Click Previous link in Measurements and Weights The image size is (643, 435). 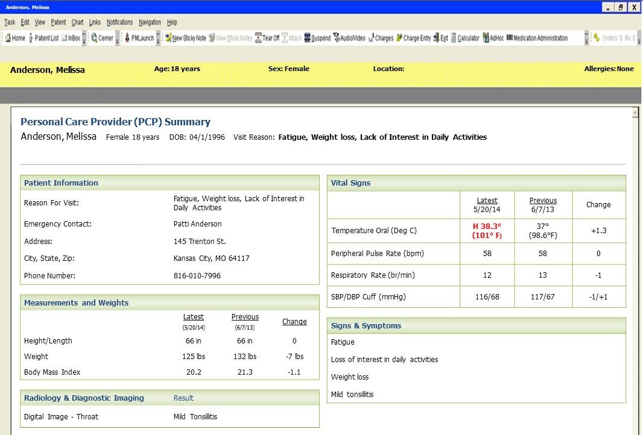tap(245, 317)
